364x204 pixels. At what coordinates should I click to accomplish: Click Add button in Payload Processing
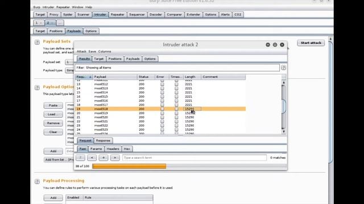pyautogui.click(x=53, y=198)
